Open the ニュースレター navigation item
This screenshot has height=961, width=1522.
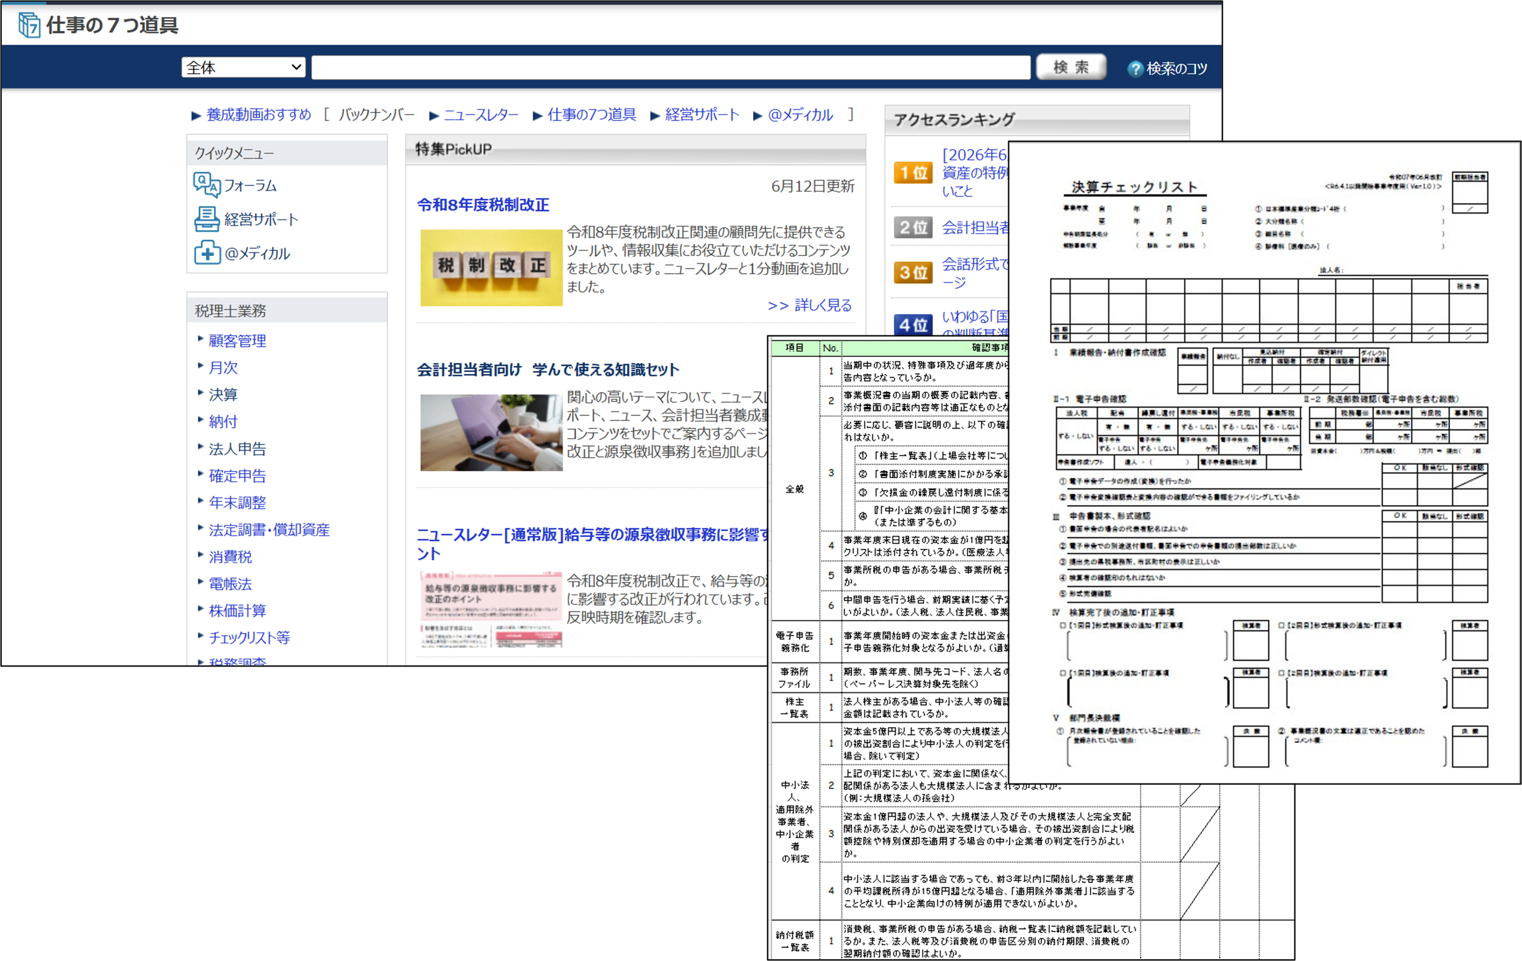tap(481, 114)
